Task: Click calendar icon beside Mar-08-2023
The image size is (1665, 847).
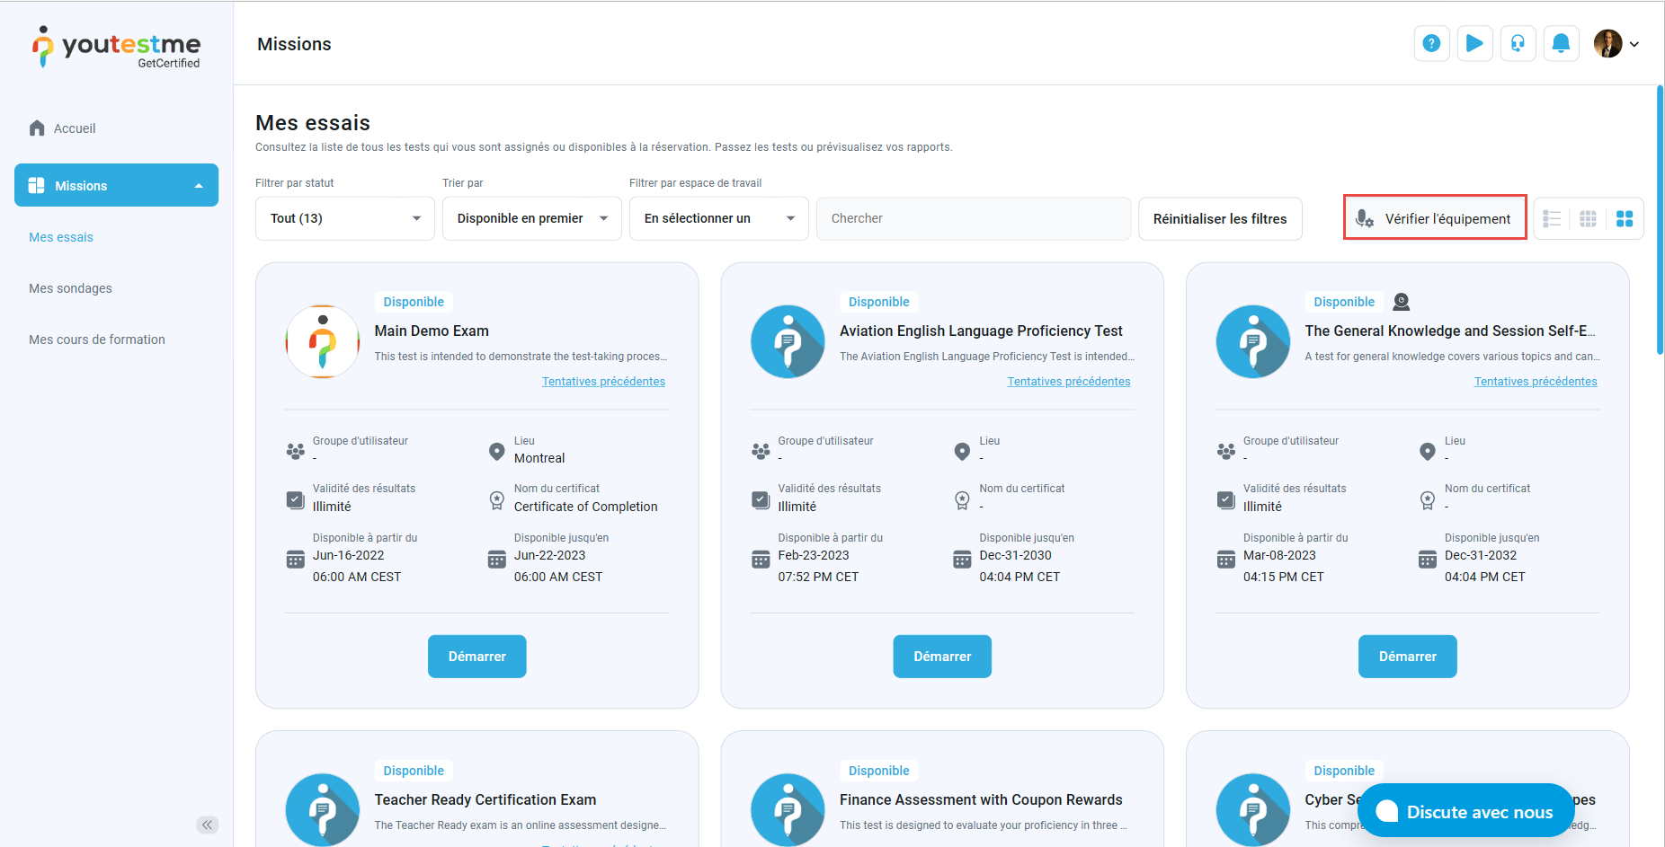Action: [1225, 560]
